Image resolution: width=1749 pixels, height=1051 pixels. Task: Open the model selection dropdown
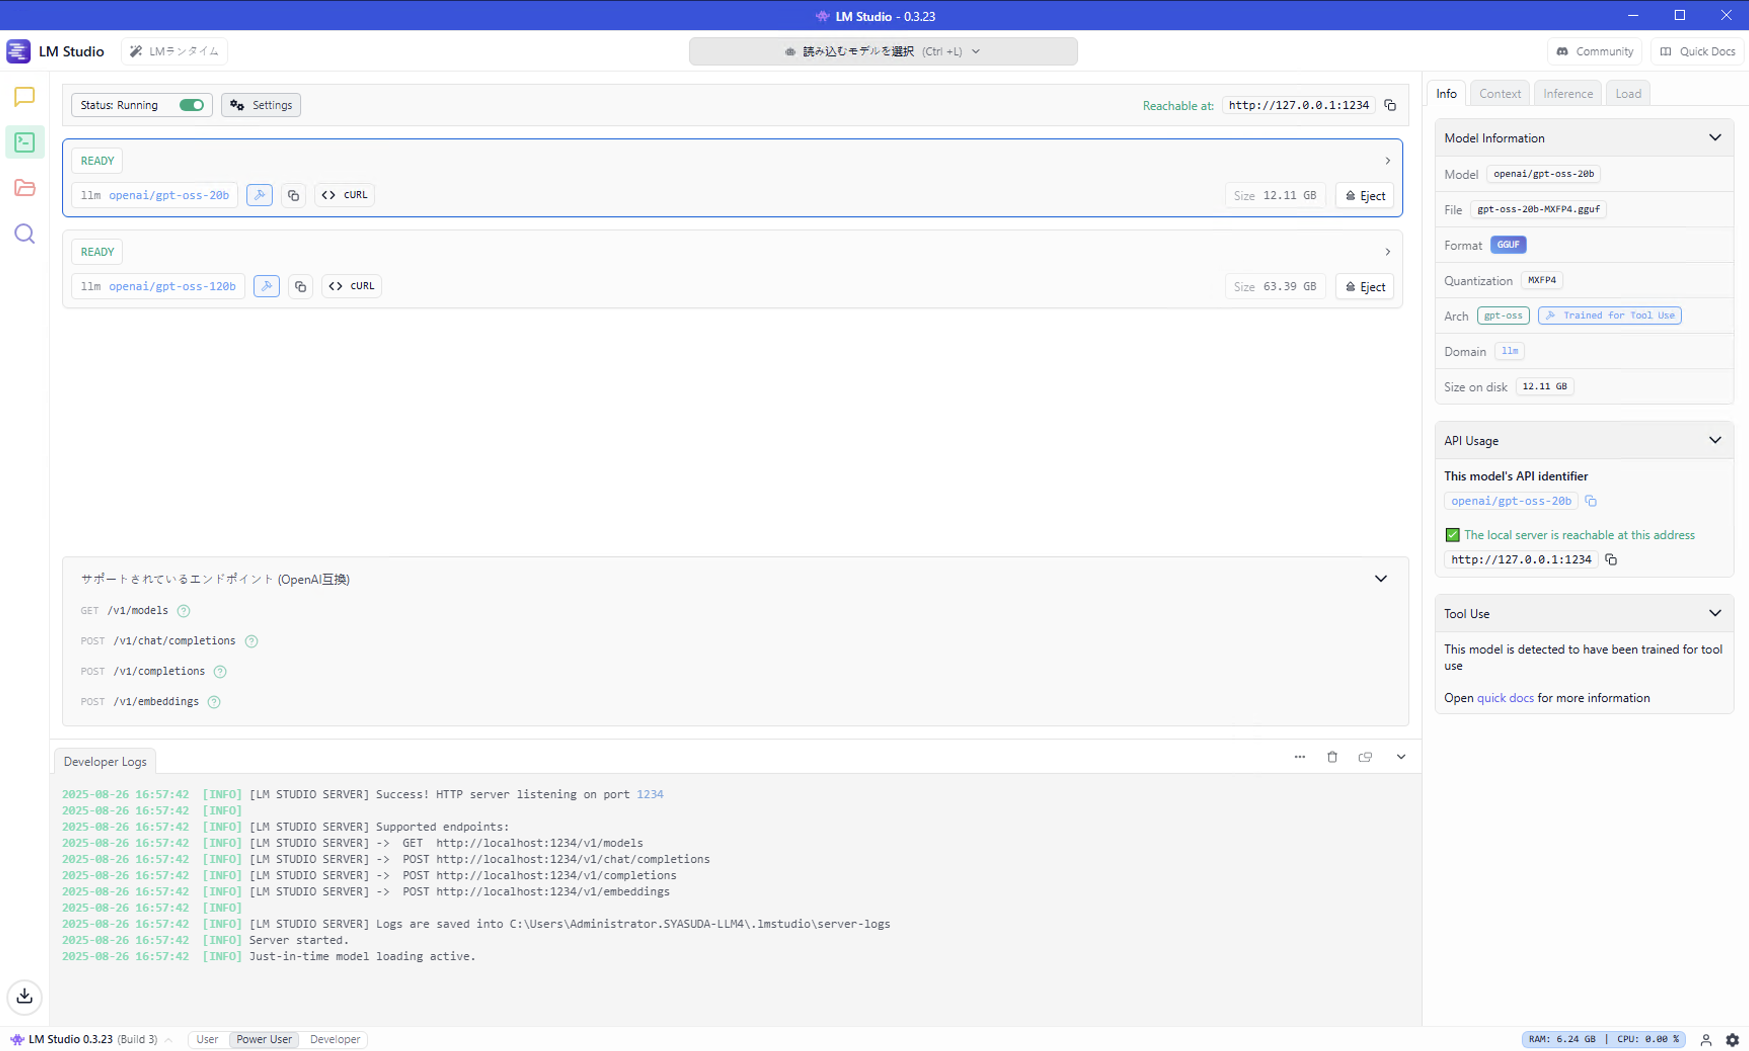[x=882, y=51]
